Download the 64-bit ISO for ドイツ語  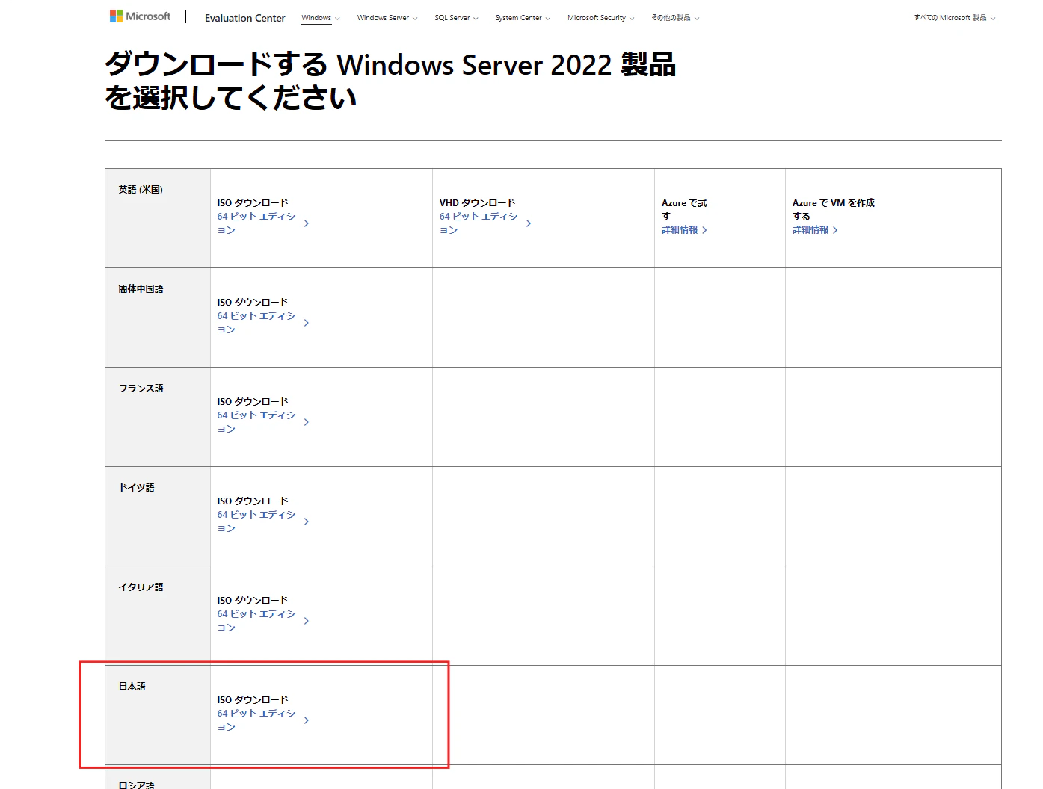tap(256, 522)
